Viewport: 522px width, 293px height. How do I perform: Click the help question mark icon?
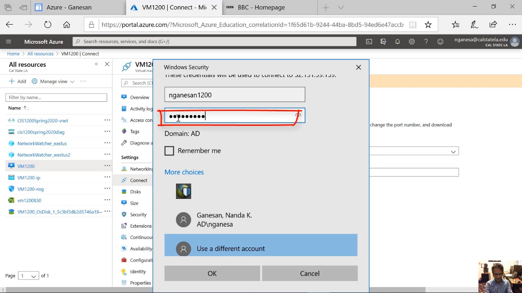pos(426,42)
